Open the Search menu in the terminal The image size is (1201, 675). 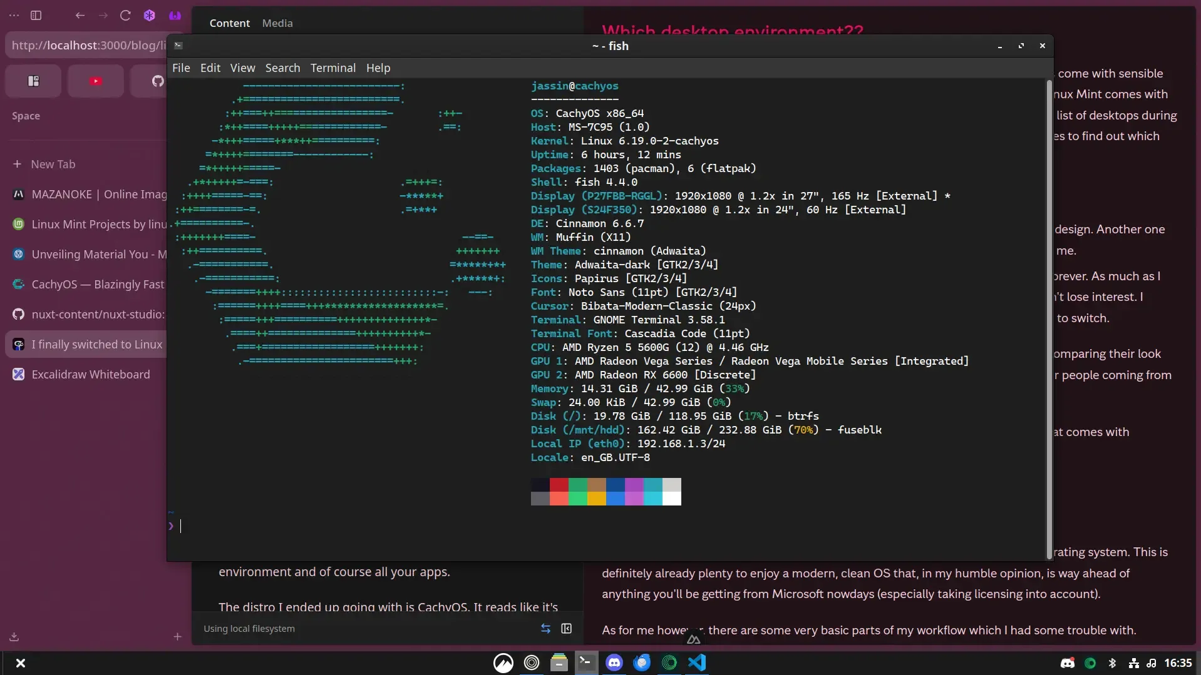[282, 68]
